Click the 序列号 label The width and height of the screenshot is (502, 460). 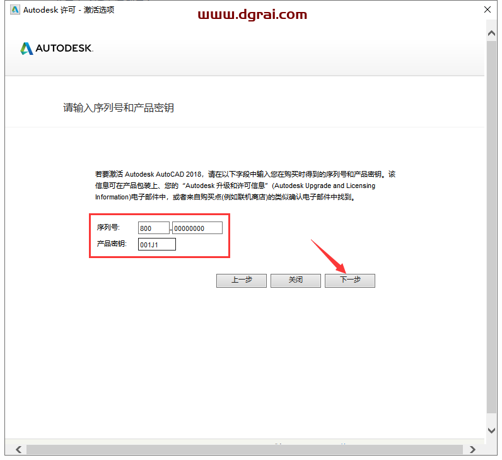(x=108, y=227)
